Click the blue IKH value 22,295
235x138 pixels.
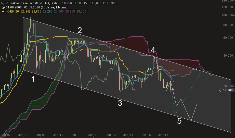48,11
